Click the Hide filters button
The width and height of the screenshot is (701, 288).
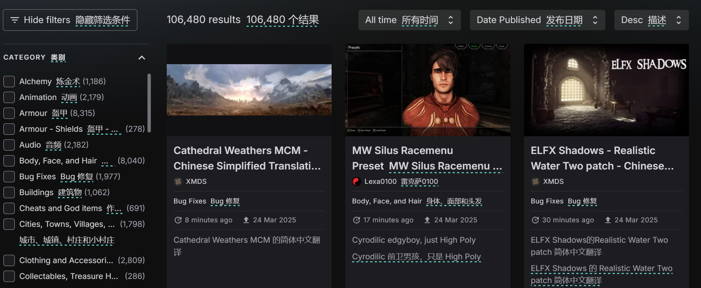[70, 20]
